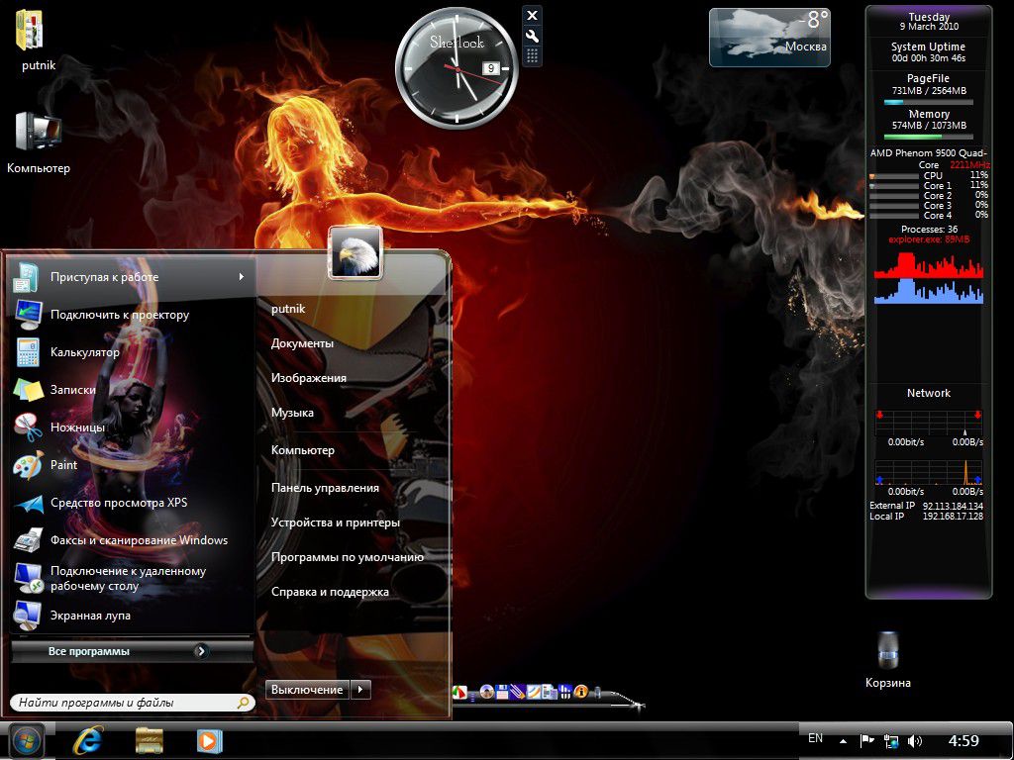Click the volume speaker tray icon
1014x760 pixels.
pos(915,740)
